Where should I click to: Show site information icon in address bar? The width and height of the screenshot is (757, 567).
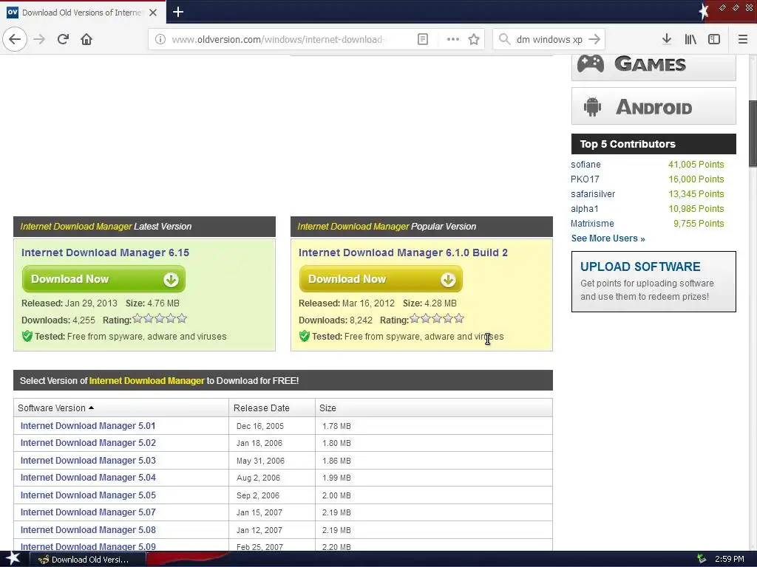[x=160, y=39]
